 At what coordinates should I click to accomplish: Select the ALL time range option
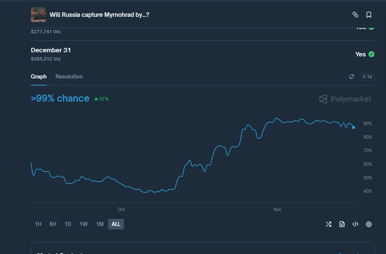(x=116, y=224)
